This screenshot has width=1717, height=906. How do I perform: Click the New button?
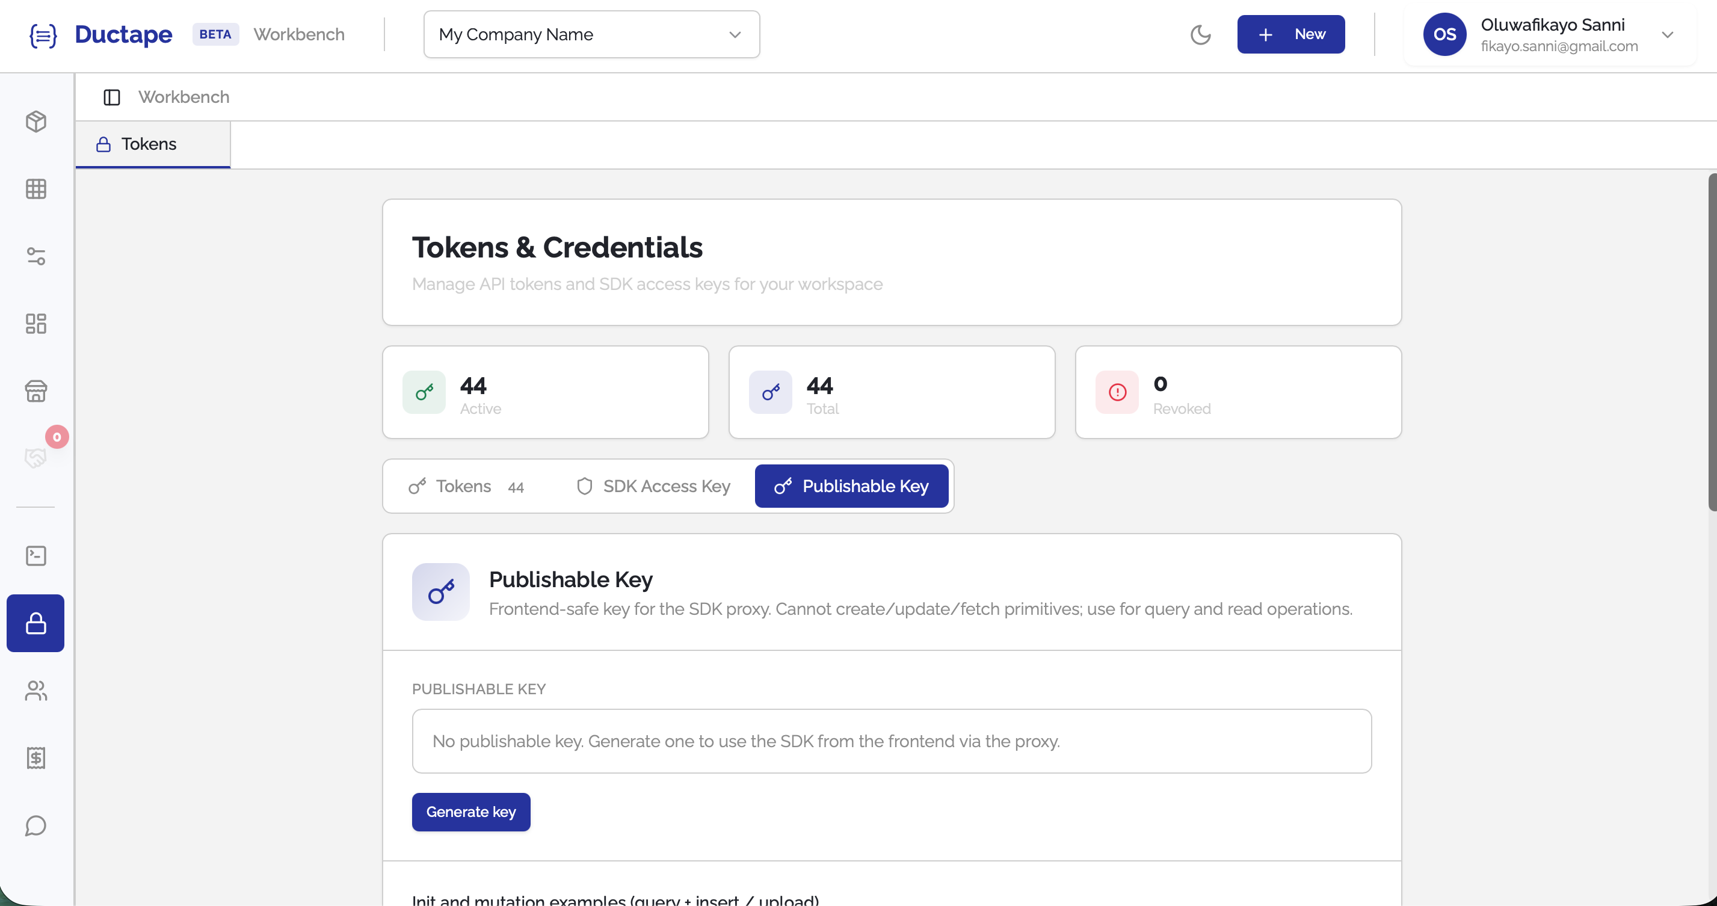(x=1290, y=34)
